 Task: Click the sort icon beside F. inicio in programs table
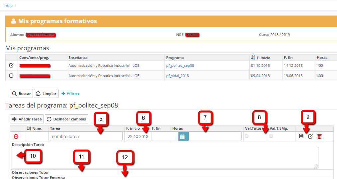click(x=253, y=58)
